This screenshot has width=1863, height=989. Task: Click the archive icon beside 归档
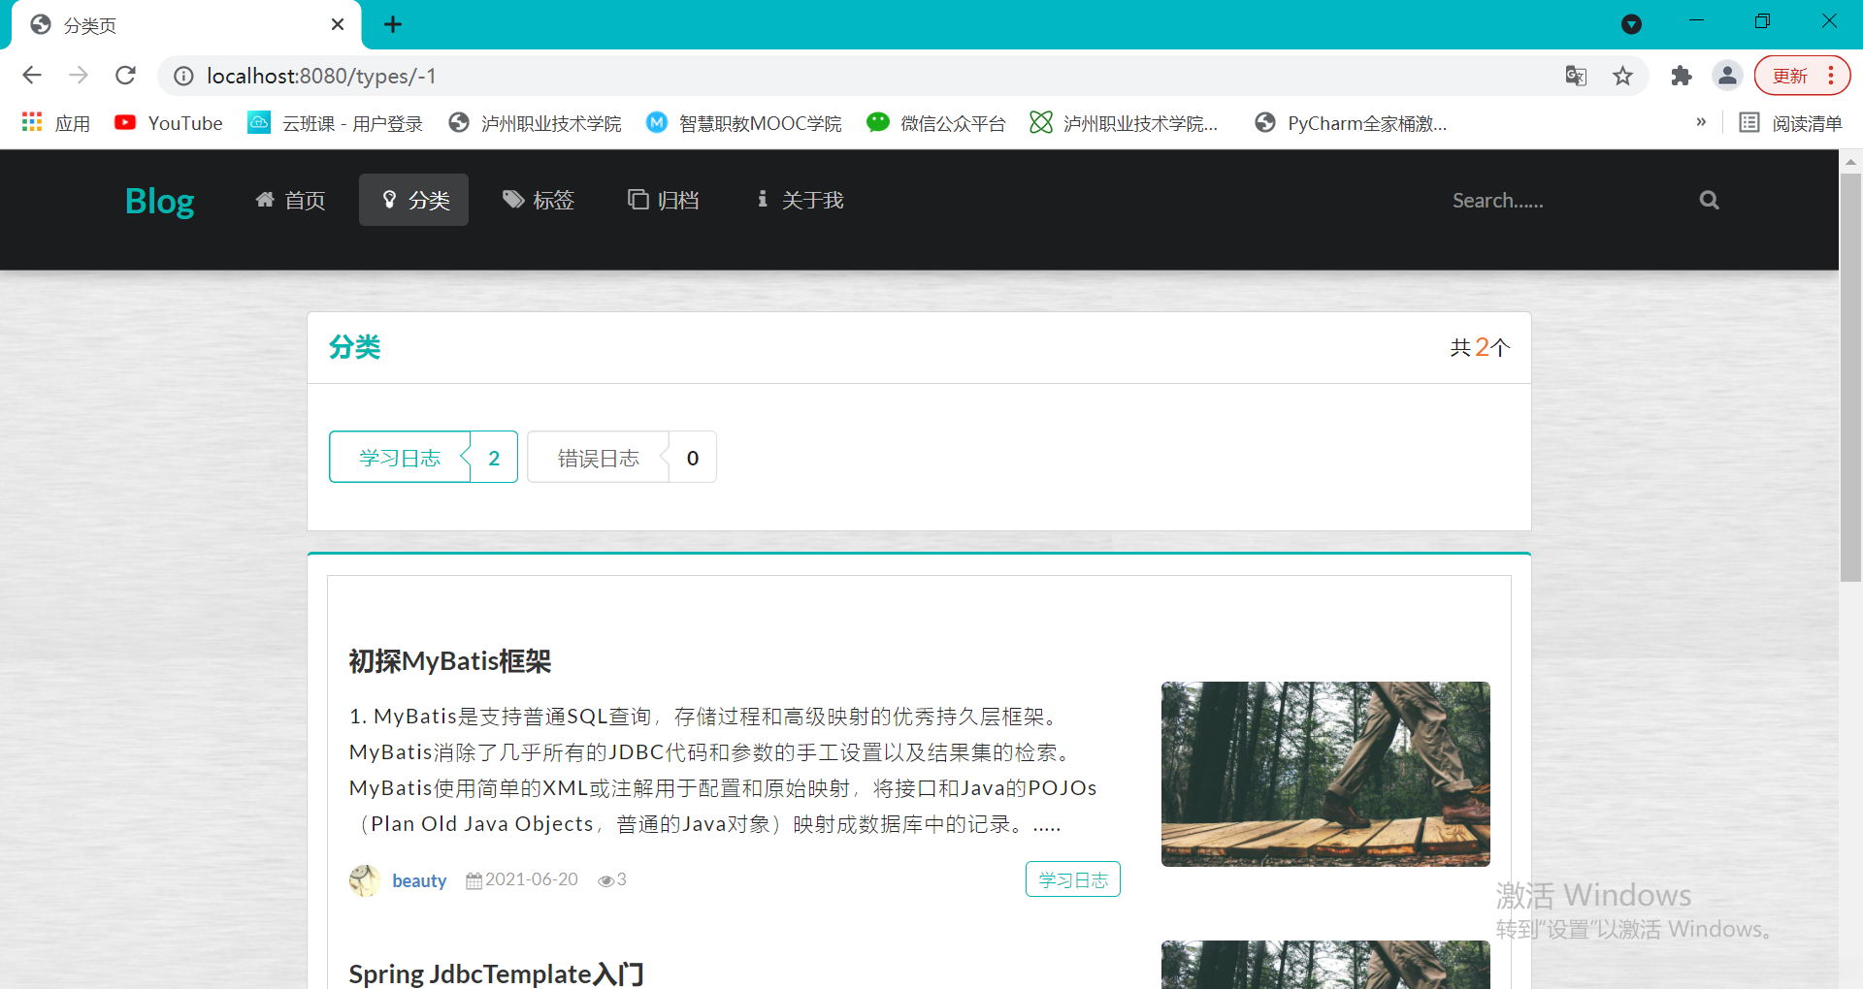point(638,199)
